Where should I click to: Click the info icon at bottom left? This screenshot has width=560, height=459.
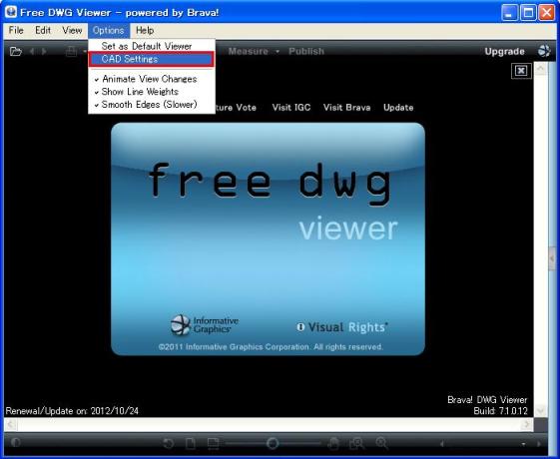(x=15, y=443)
